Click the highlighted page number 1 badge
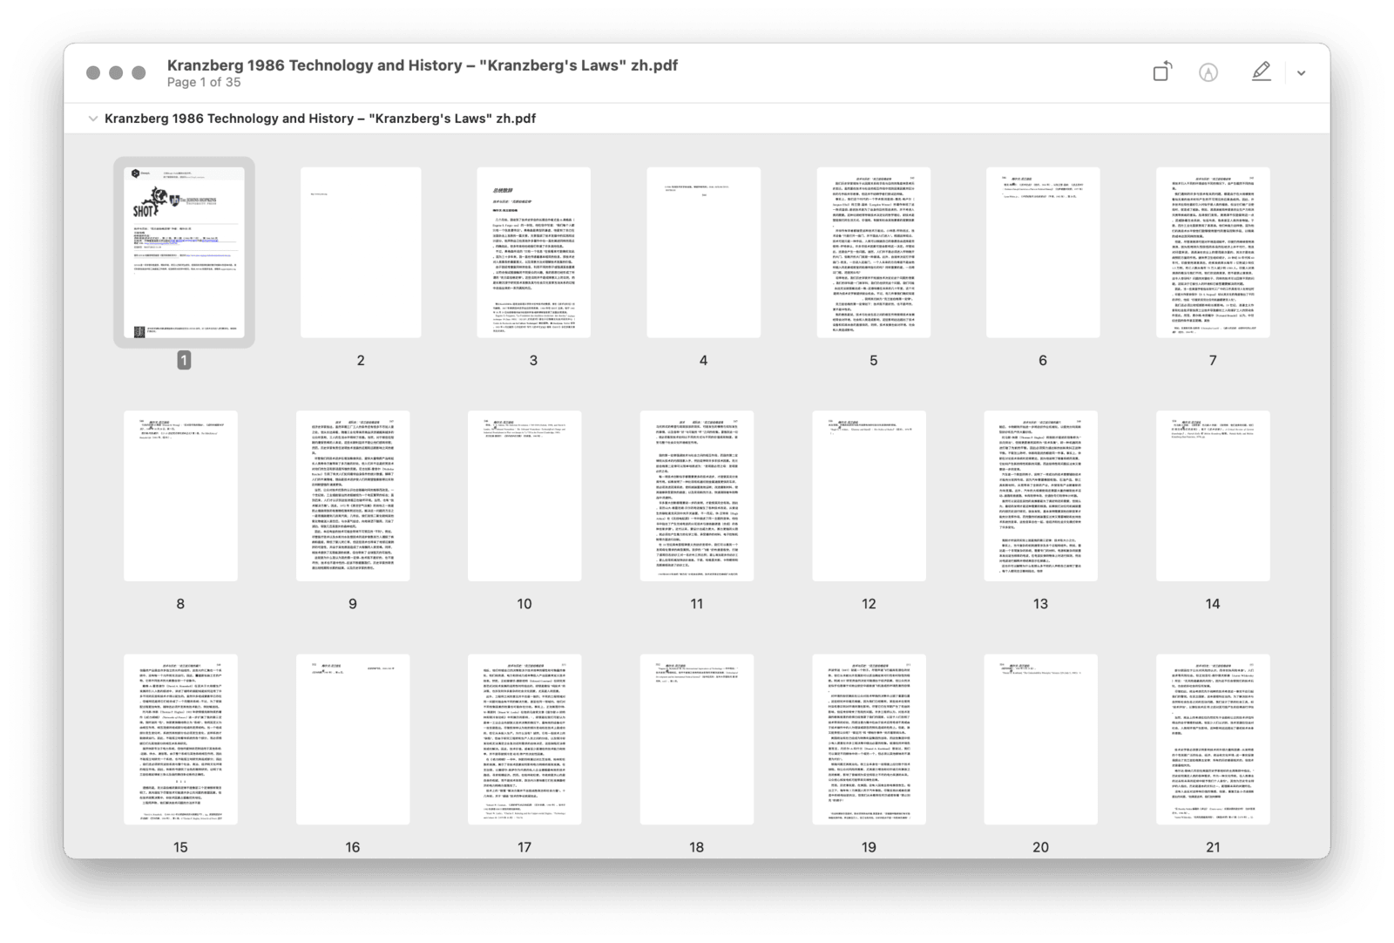1394x943 pixels. tap(184, 360)
